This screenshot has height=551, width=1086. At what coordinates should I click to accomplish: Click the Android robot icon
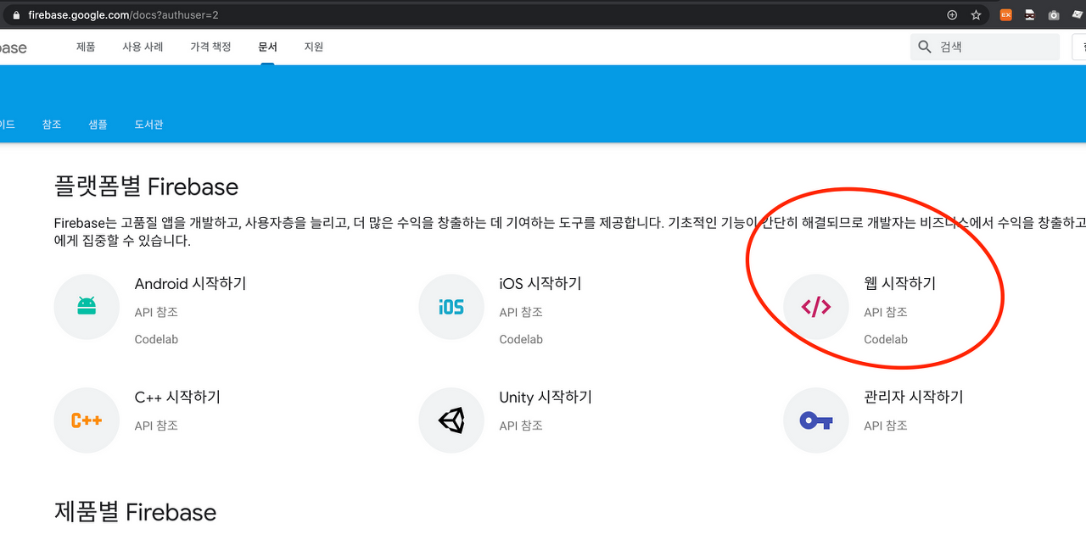coord(87,307)
